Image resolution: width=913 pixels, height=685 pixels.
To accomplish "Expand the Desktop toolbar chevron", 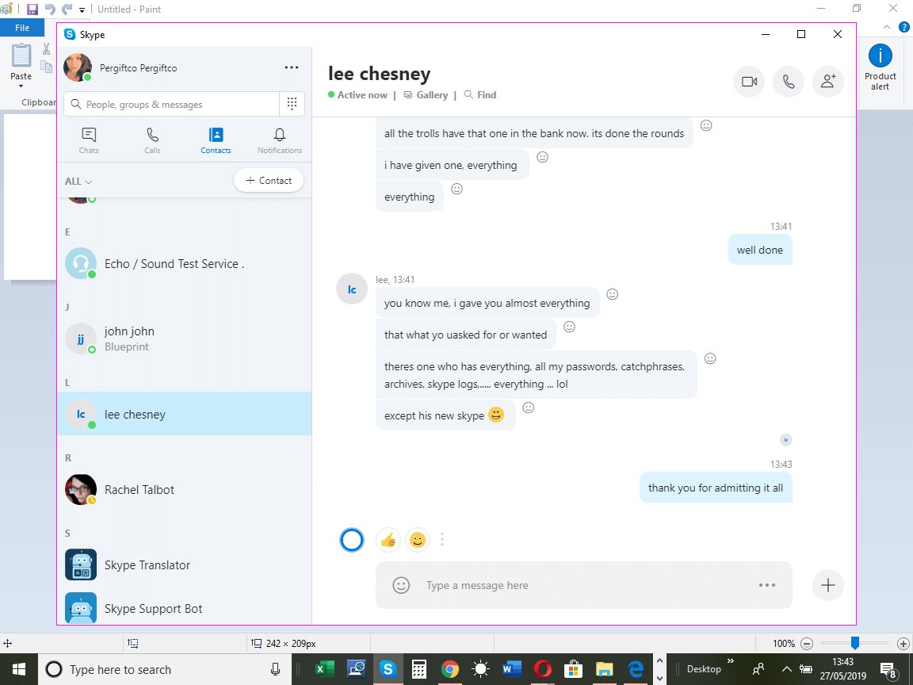I will click(730, 661).
